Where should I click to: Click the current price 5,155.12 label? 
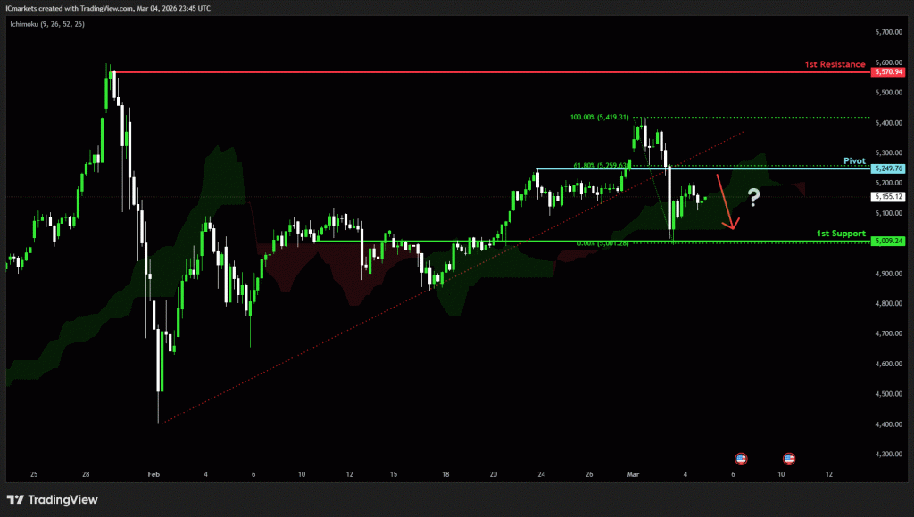888,197
